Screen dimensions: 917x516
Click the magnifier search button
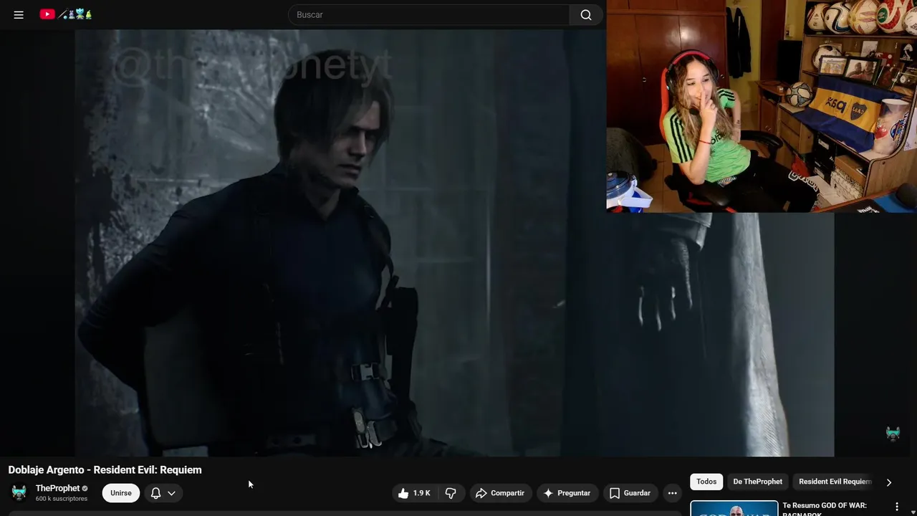(586, 15)
